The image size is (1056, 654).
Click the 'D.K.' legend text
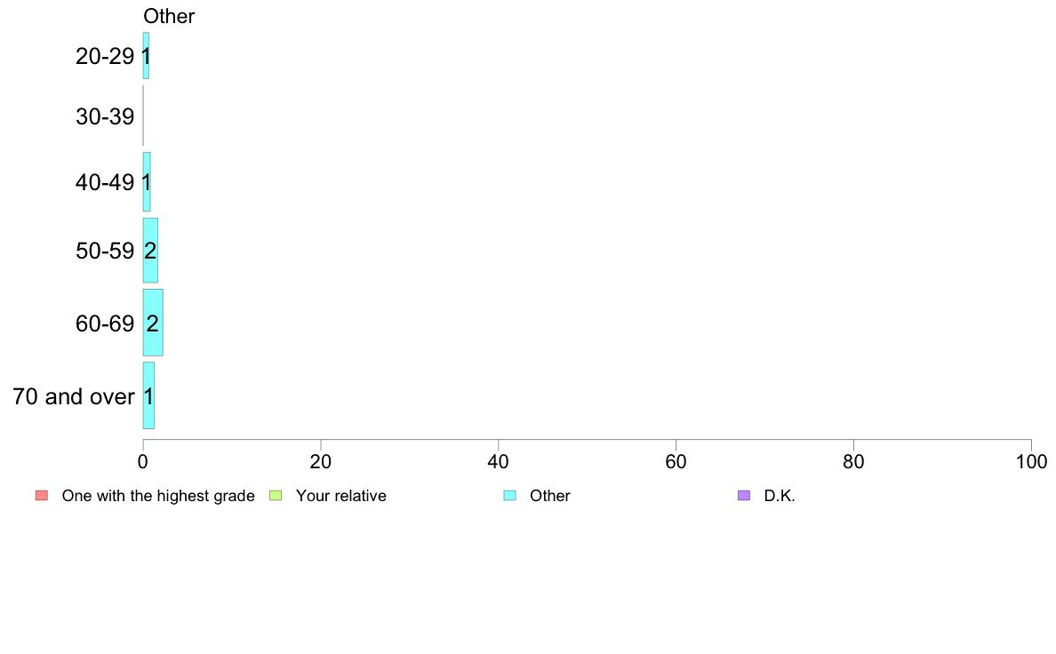pyautogui.click(x=780, y=496)
